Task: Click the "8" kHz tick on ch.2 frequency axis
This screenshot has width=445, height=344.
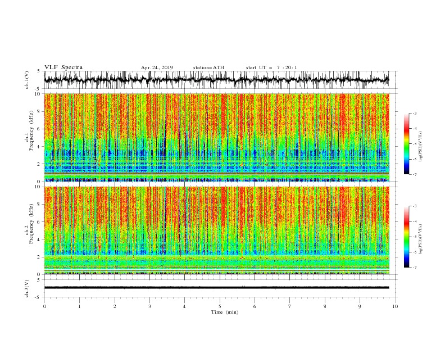Action: pos(39,205)
